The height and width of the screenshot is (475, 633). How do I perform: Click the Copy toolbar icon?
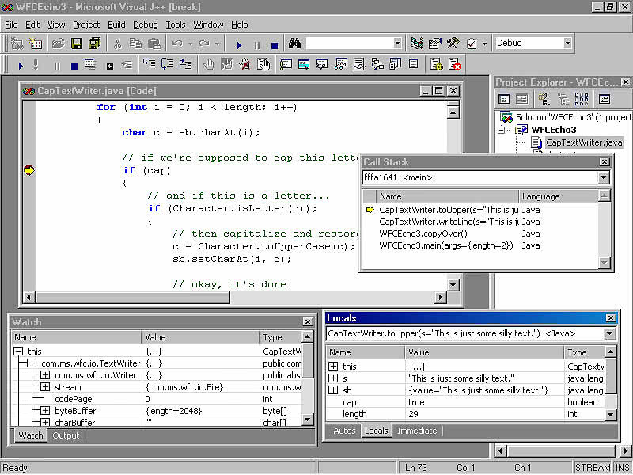point(135,44)
